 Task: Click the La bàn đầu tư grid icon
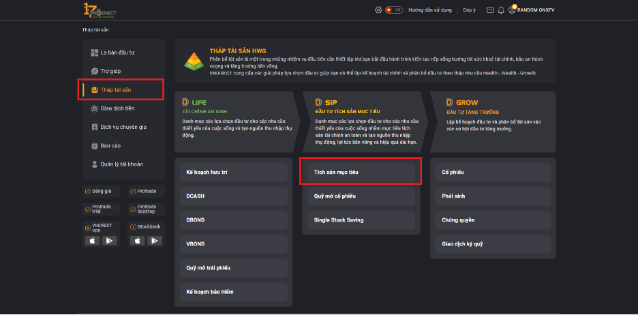pos(94,52)
